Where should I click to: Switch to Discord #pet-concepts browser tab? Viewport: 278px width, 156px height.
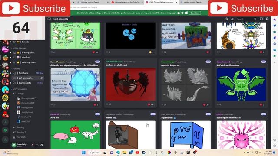coord(161,2)
